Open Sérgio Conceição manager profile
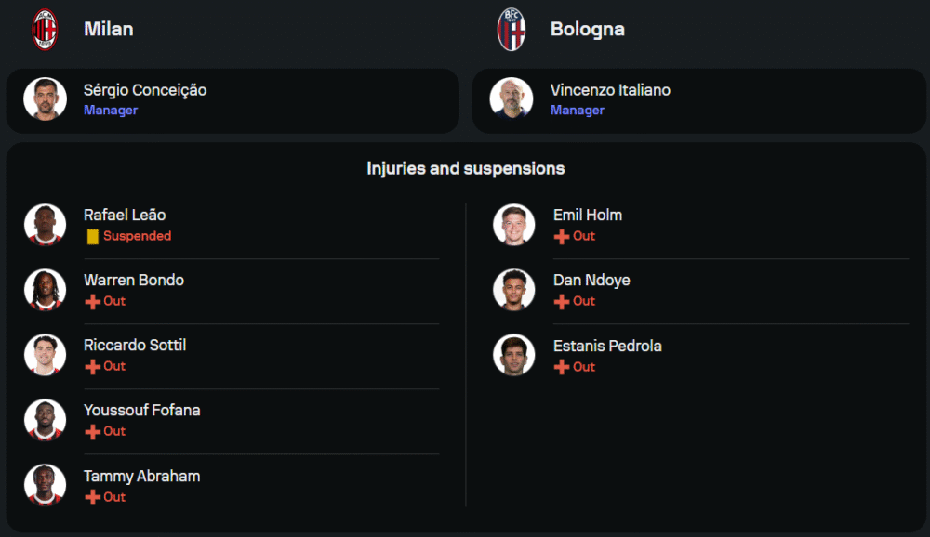Screen dimensions: 930x537 coord(145,90)
